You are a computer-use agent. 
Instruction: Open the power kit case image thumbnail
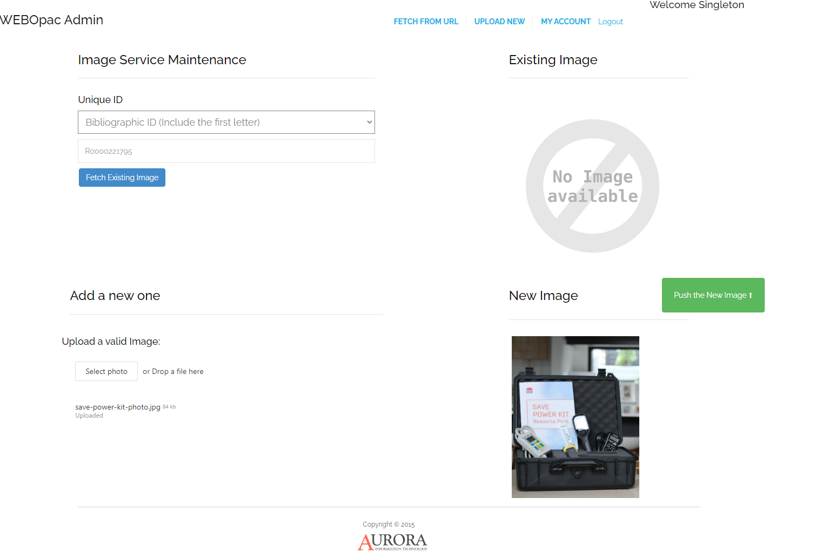pos(575,417)
